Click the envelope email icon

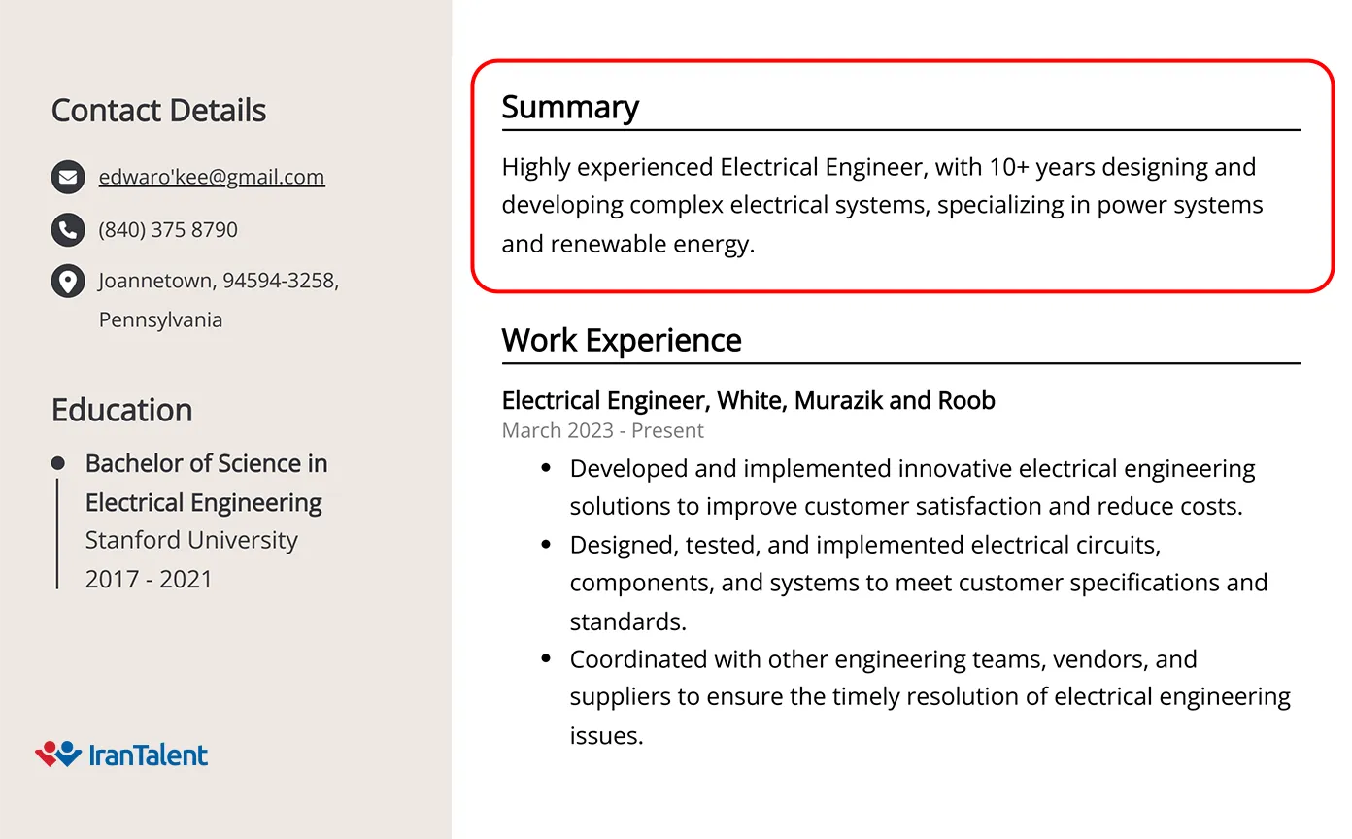67,178
